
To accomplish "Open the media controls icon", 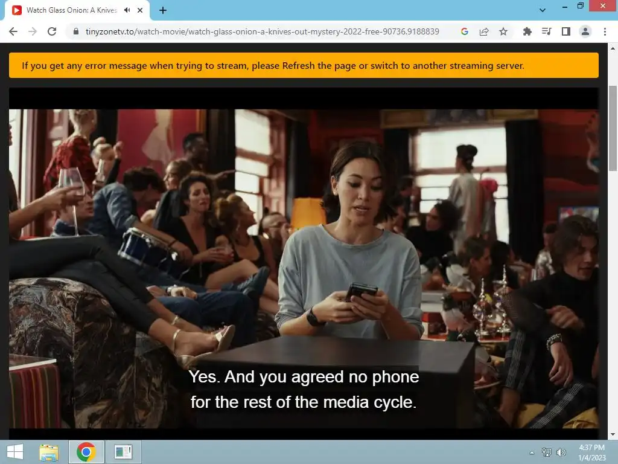I will coord(546,31).
